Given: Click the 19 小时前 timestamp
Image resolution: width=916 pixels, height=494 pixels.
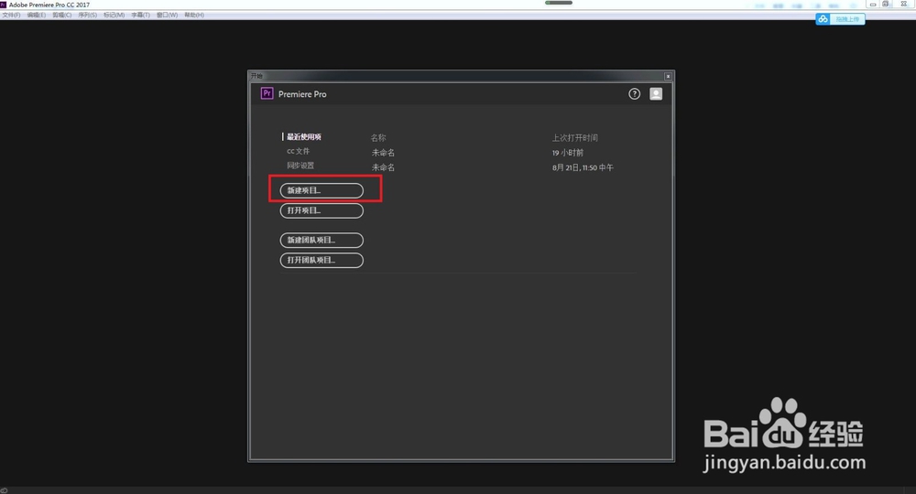Looking at the screenshot, I should click(x=568, y=153).
